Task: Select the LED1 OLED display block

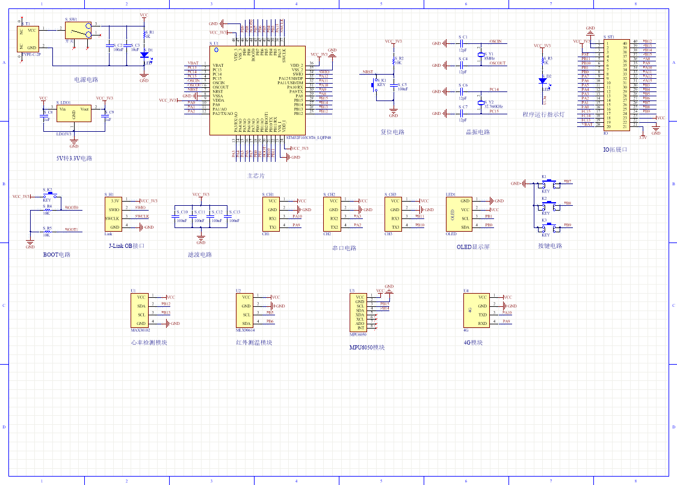Action: click(459, 214)
